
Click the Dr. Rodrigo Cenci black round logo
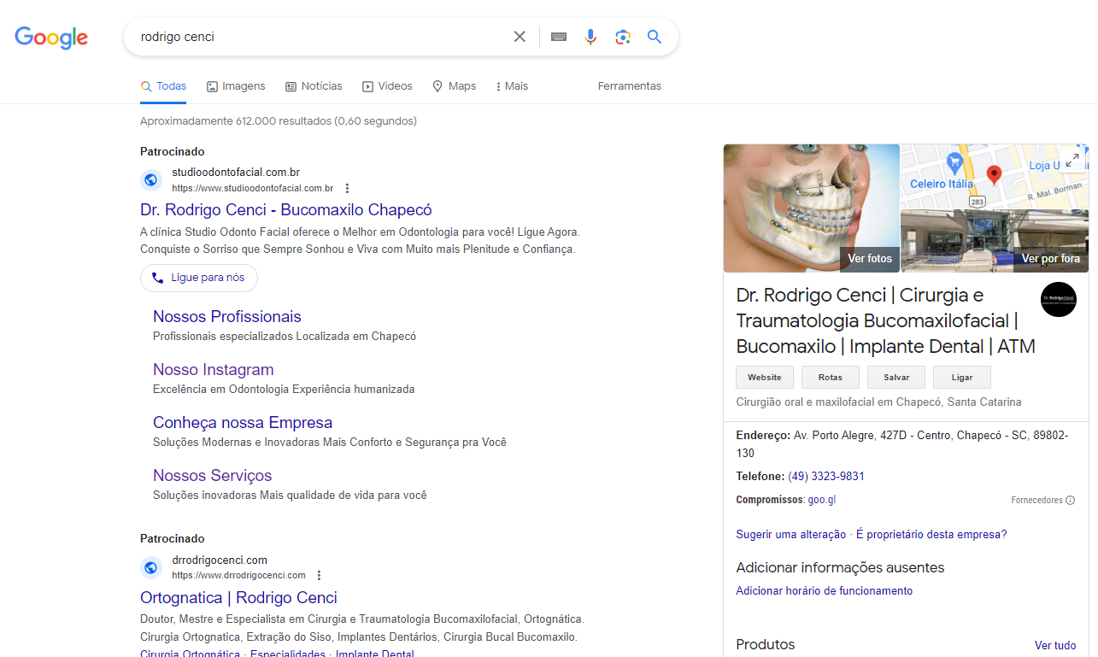click(x=1059, y=299)
